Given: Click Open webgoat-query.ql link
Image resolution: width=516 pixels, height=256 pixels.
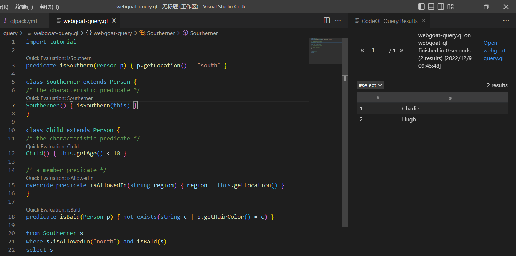Looking at the screenshot, I should click(495, 50).
